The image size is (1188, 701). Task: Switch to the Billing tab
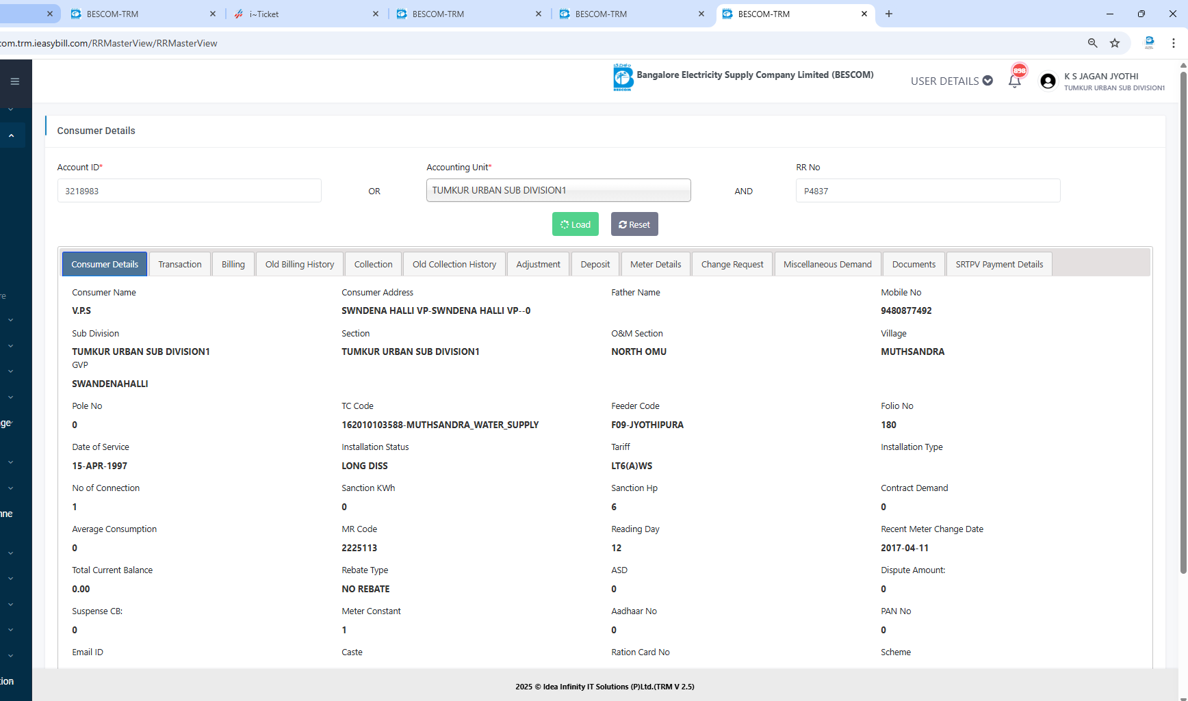233,265
